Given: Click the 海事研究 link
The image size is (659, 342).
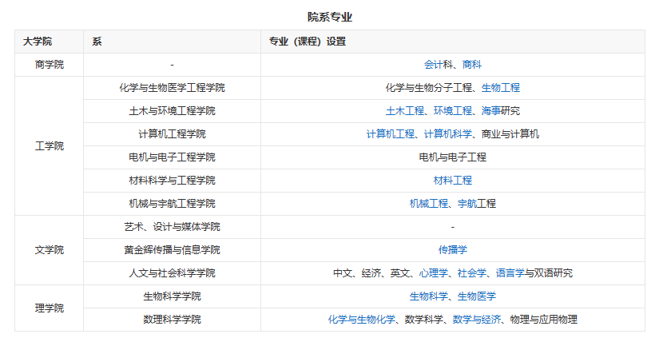Looking at the screenshot, I should [x=501, y=111].
